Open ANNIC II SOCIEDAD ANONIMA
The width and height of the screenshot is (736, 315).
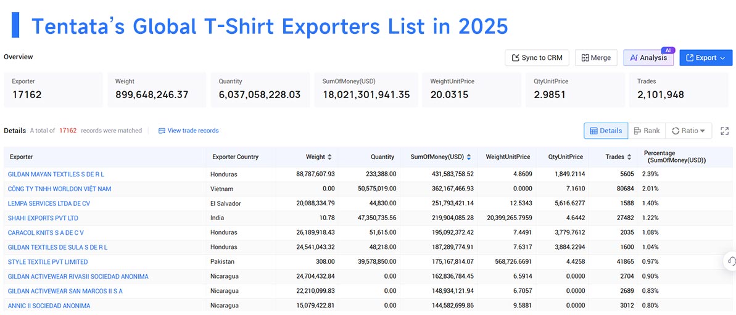pos(49,306)
